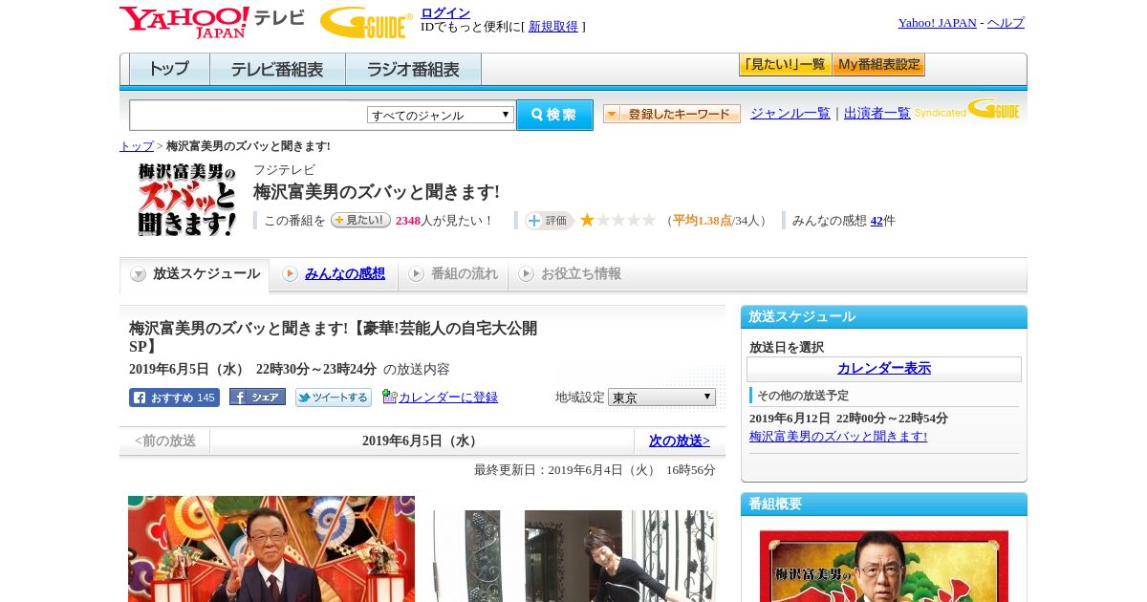Open the カレンダーに登録 link
The width and height of the screenshot is (1147, 602).
(448, 398)
